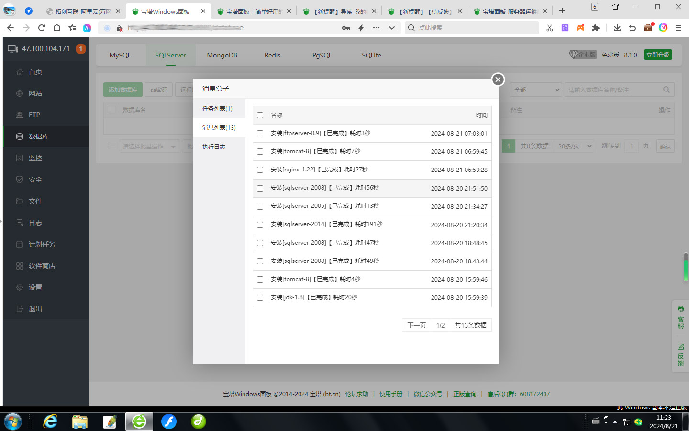The height and width of the screenshot is (431, 689).
Task: Open the 论坛求助 footer link
Action: [357, 394]
